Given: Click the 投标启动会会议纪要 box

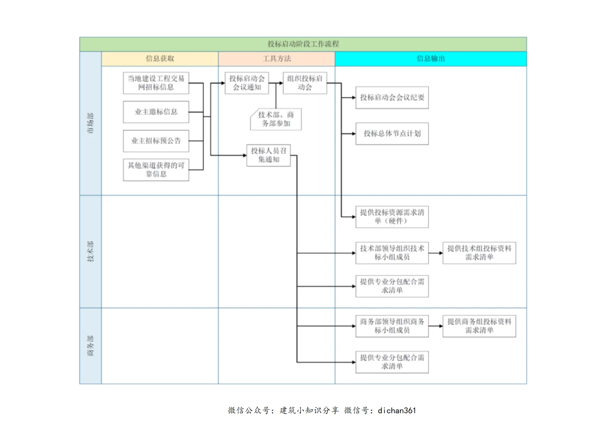Looking at the screenshot, I should point(392,97).
